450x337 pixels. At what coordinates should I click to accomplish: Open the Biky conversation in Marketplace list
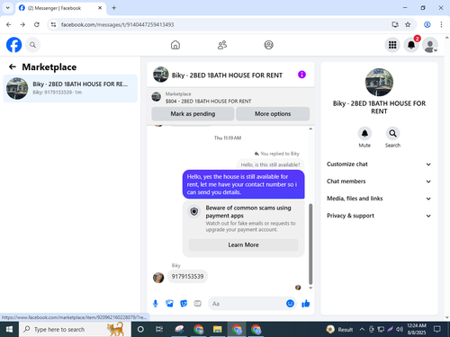[x=70, y=88]
